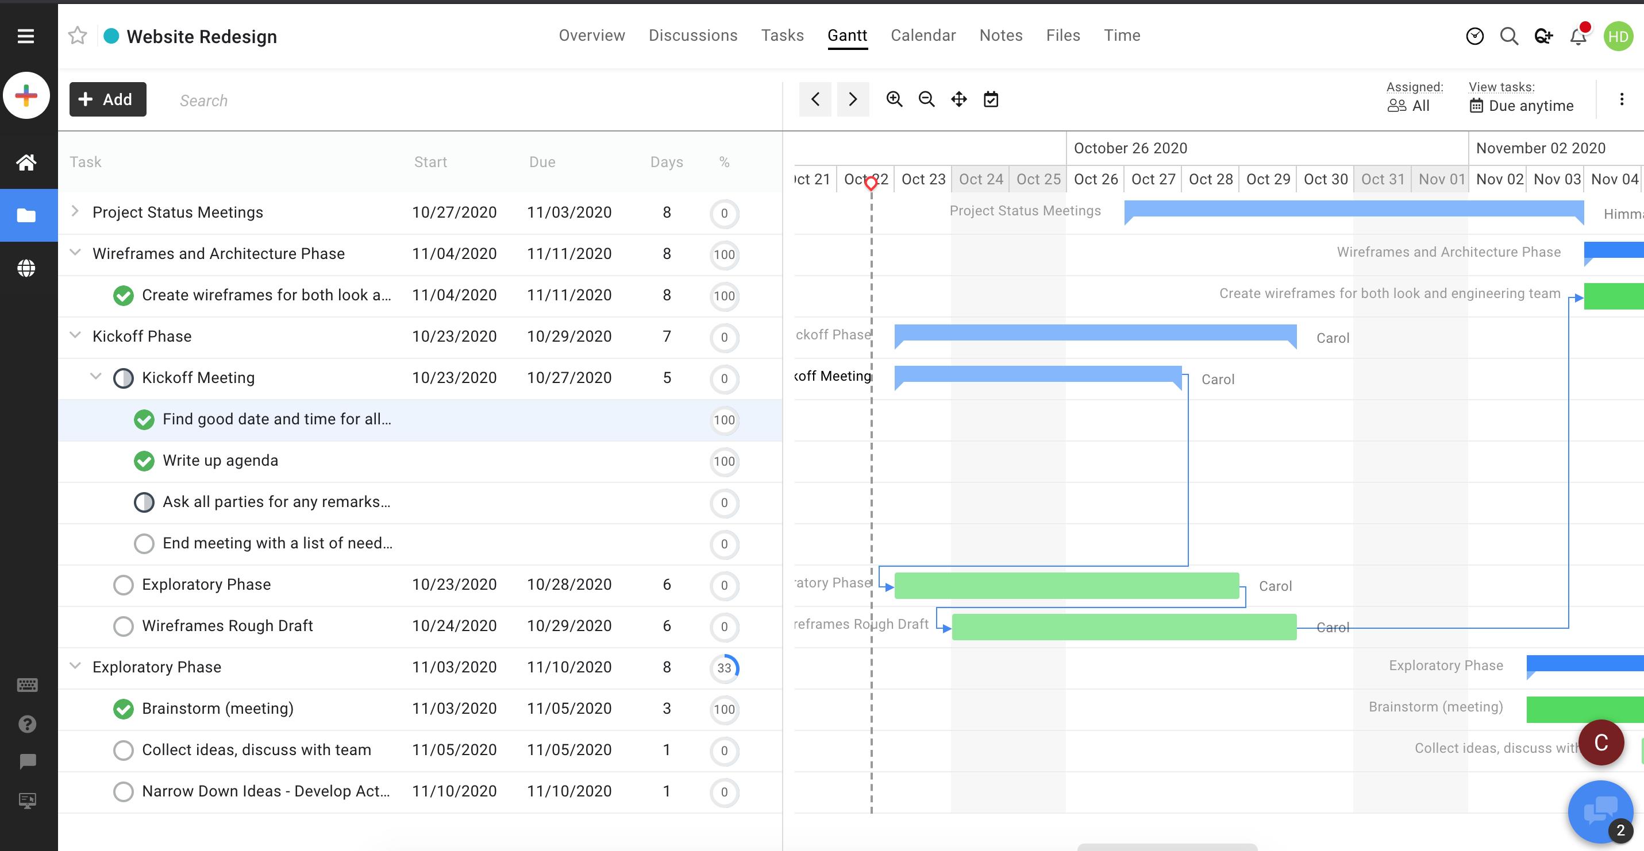Star the Website Redesign project

point(77,36)
